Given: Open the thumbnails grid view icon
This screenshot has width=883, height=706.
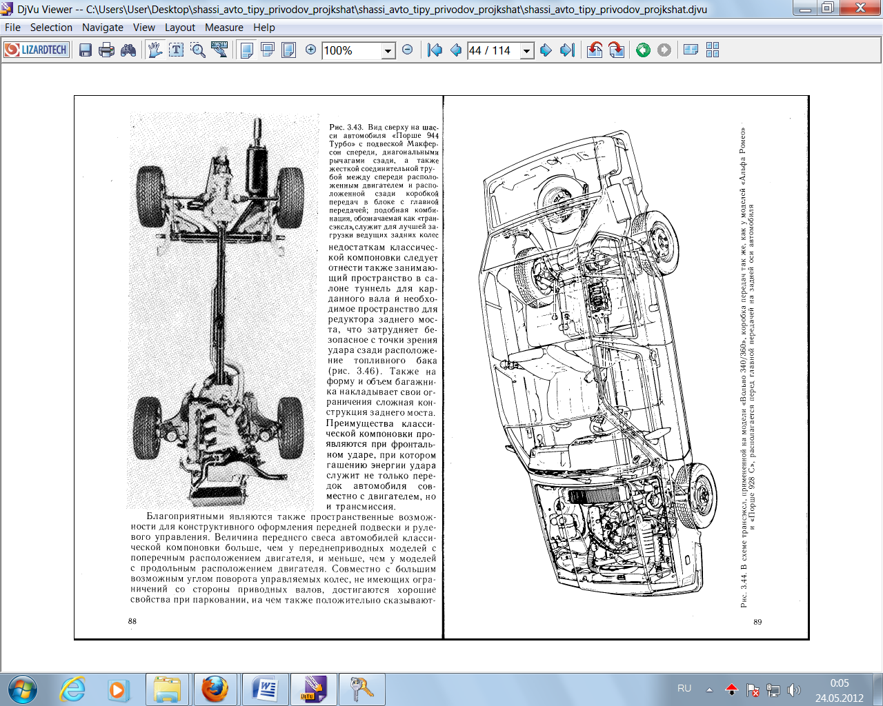Looking at the screenshot, I should (x=713, y=50).
